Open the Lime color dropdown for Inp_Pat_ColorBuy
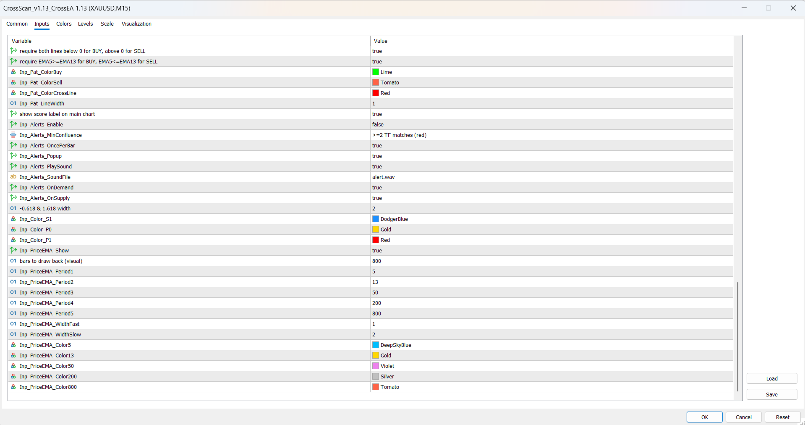 tap(551, 72)
